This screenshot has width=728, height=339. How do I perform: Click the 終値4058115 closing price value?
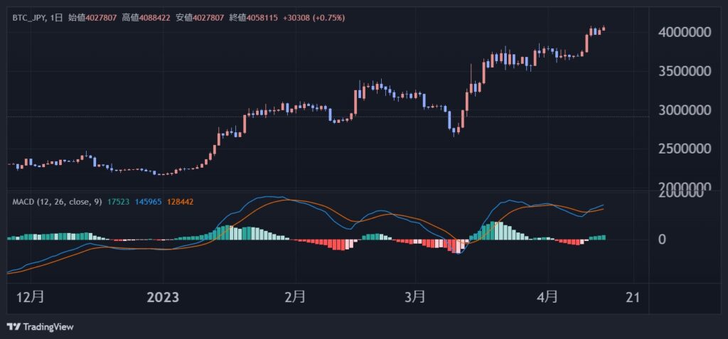click(x=254, y=18)
